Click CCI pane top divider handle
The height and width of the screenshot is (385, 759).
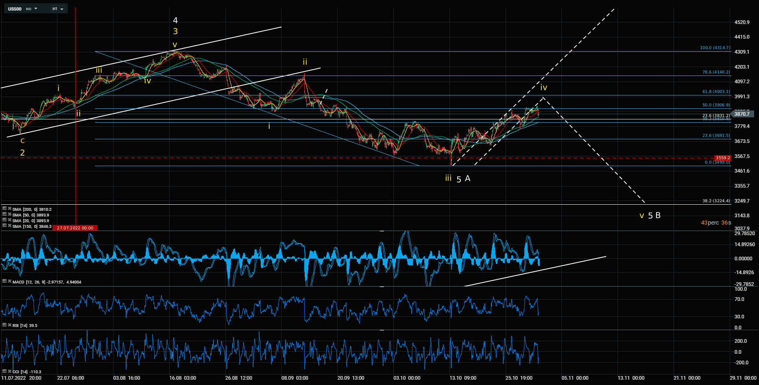click(x=382, y=330)
